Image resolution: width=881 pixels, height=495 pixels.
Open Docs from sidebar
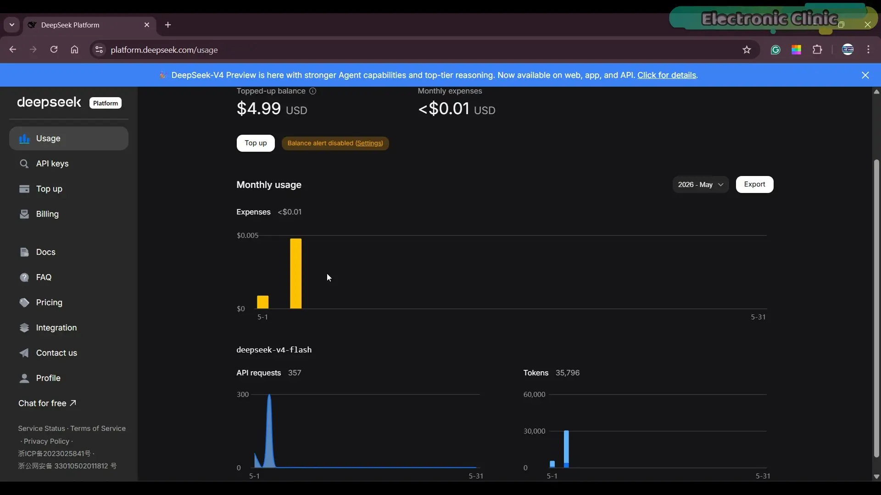click(68, 252)
